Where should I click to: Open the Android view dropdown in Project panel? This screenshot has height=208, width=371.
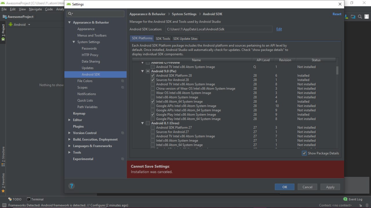pyautogui.click(x=29, y=25)
